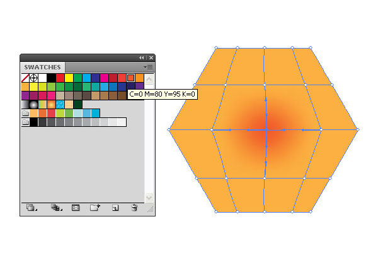This screenshot has width=378, height=260.
Task: Pick the lightest gray swatch in grayscale group
Action: pyautogui.click(x=122, y=122)
